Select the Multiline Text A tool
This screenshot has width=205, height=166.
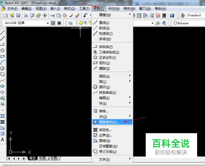point(3,140)
